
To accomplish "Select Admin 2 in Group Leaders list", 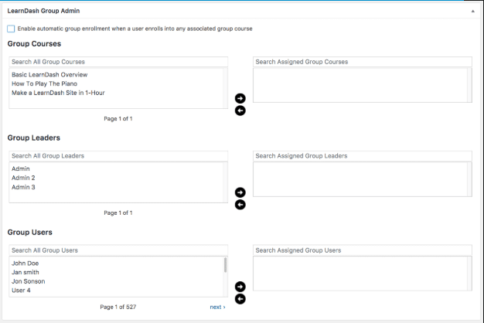I will tap(23, 178).
